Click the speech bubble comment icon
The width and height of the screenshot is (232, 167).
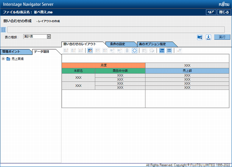click(x=152, y=51)
